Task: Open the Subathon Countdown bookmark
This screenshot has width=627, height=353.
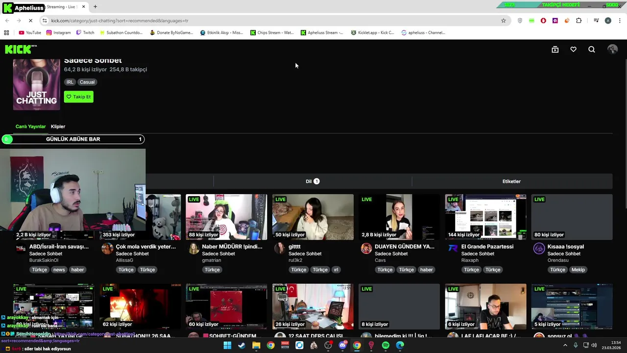Action: coord(121,33)
